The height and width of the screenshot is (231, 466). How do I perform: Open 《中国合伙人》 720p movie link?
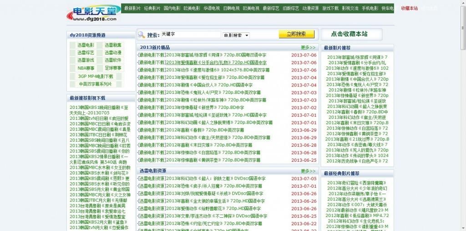[205, 85]
